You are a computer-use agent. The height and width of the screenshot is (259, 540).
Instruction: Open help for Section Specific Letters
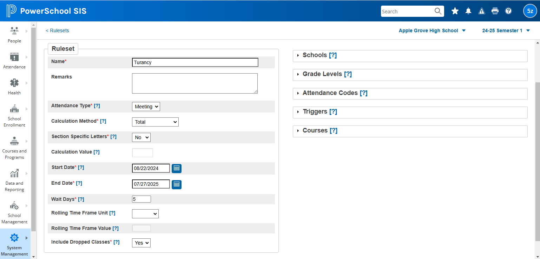[113, 136]
